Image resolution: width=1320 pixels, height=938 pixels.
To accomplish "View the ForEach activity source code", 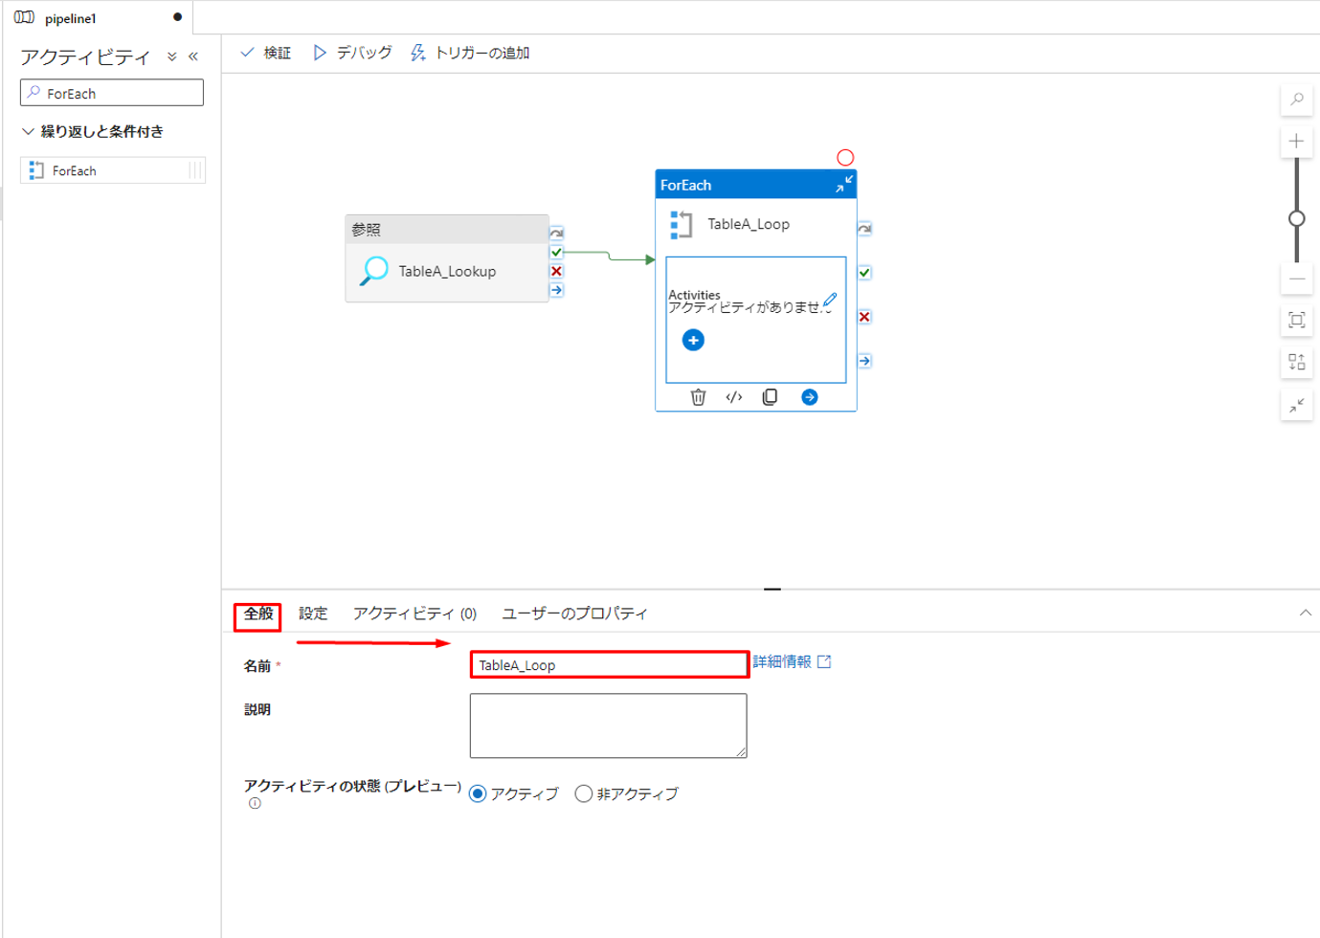I will 734,397.
